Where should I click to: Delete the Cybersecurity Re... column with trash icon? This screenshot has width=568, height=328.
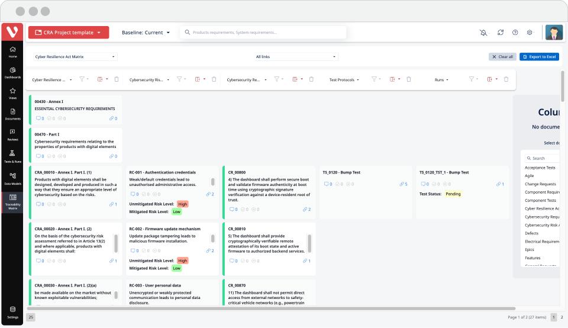click(311, 79)
